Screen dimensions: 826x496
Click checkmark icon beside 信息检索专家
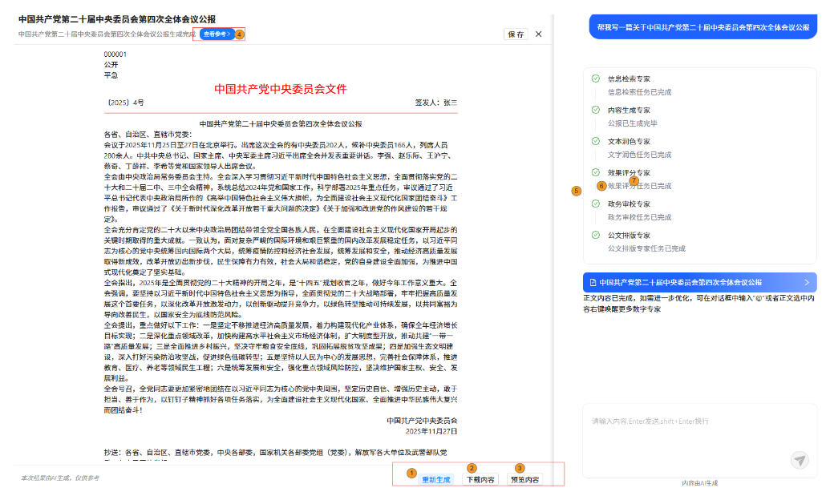point(595,79)
